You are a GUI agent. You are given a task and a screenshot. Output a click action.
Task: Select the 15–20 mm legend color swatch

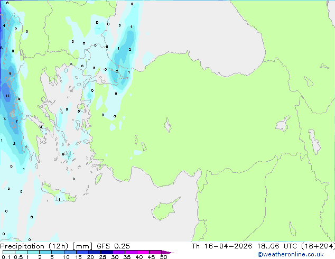click(82, 252)
